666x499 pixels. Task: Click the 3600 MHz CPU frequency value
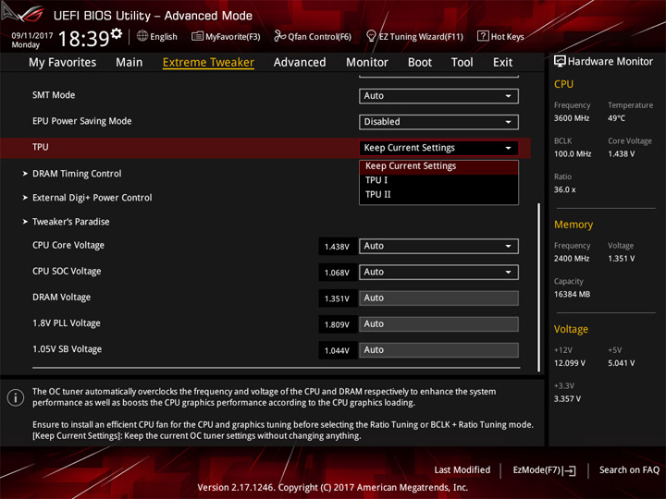point(572,118)
